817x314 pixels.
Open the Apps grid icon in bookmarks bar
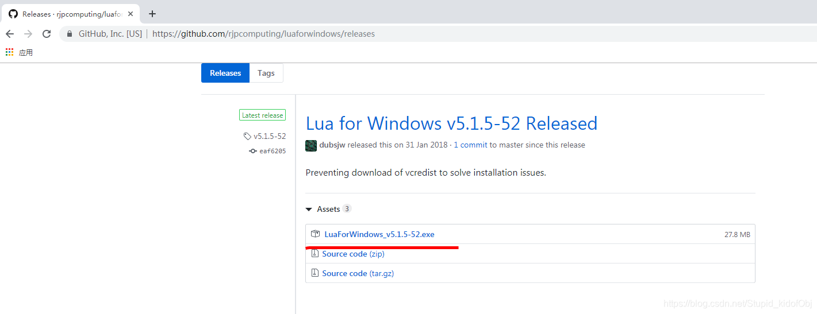tap(9, 52)
